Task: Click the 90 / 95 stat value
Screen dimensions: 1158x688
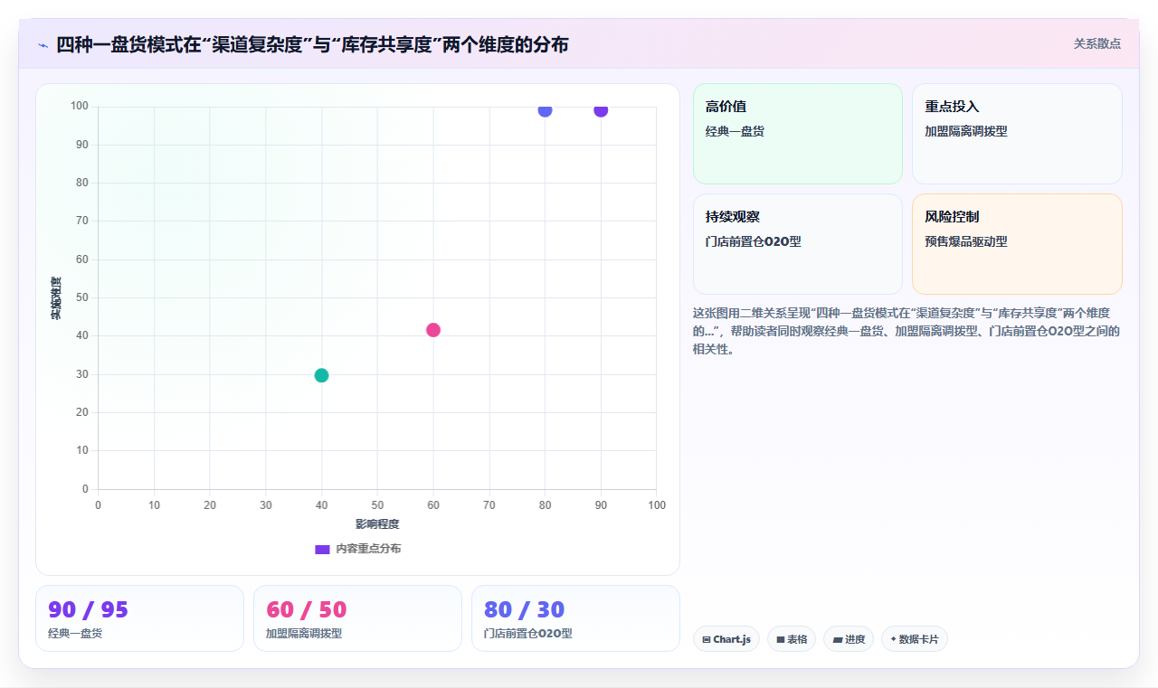Action: click(x=88, y=609)
